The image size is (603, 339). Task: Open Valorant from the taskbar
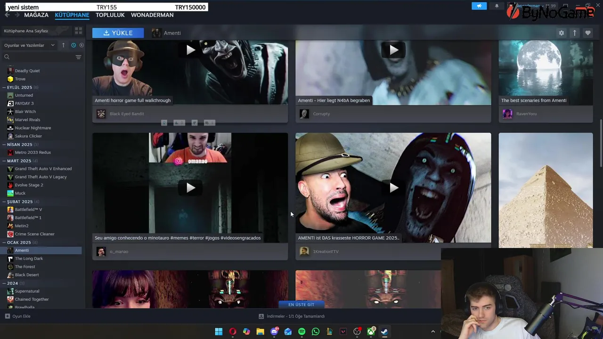pyautogui.click(x=343, y=331)
